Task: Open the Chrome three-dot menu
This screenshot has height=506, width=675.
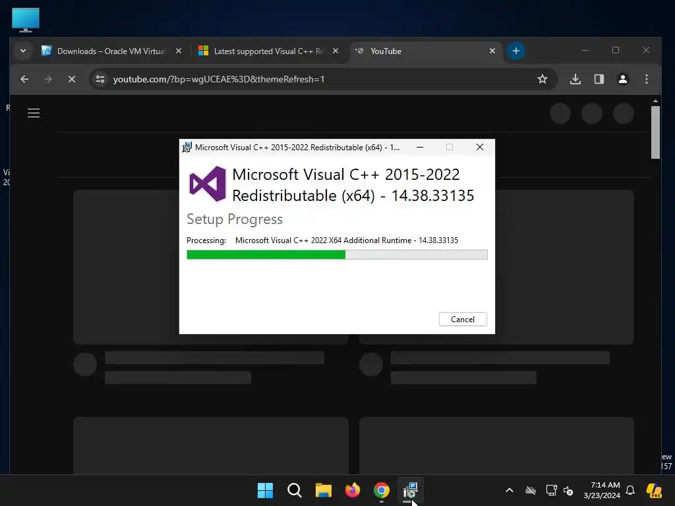Action: (x=647, y=79)
